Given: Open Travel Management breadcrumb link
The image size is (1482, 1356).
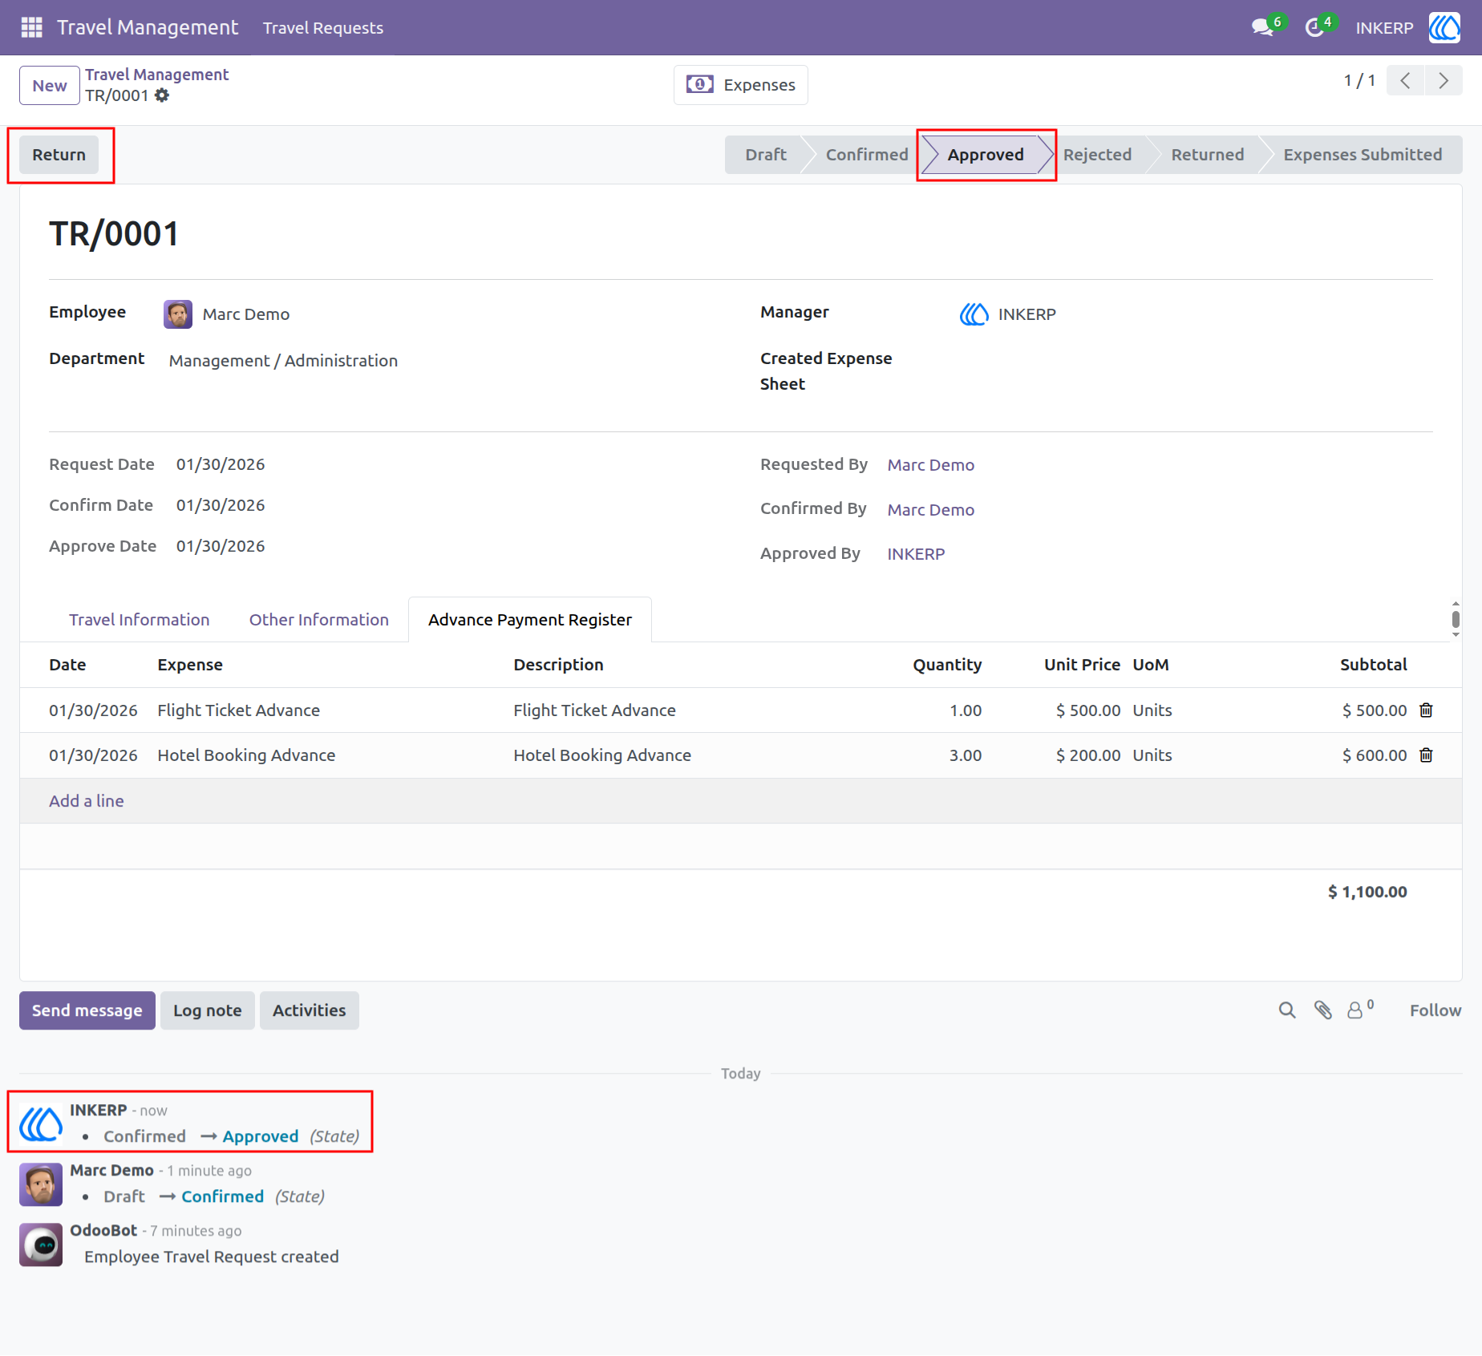Looking at the screenshot, I should click(x=157, y=75).
